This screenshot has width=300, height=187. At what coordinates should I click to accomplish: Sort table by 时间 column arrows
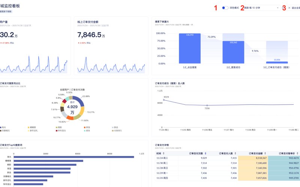163,153
